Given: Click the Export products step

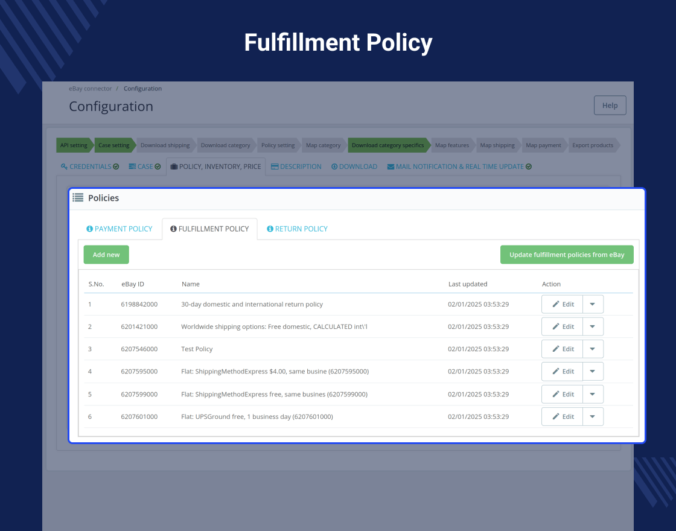Looking at the screenshot, I should (x=593, y=145).
